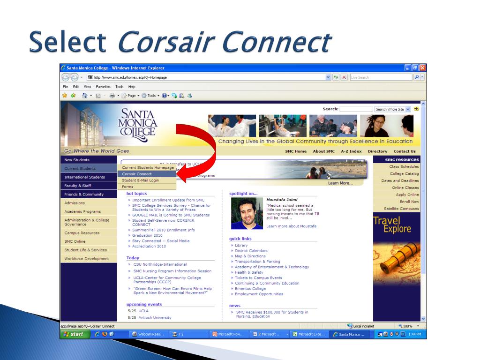Viewport: 480px width, 360px height.
Task: Click the yellow search go arrow icon
Action: coord(416,109)
